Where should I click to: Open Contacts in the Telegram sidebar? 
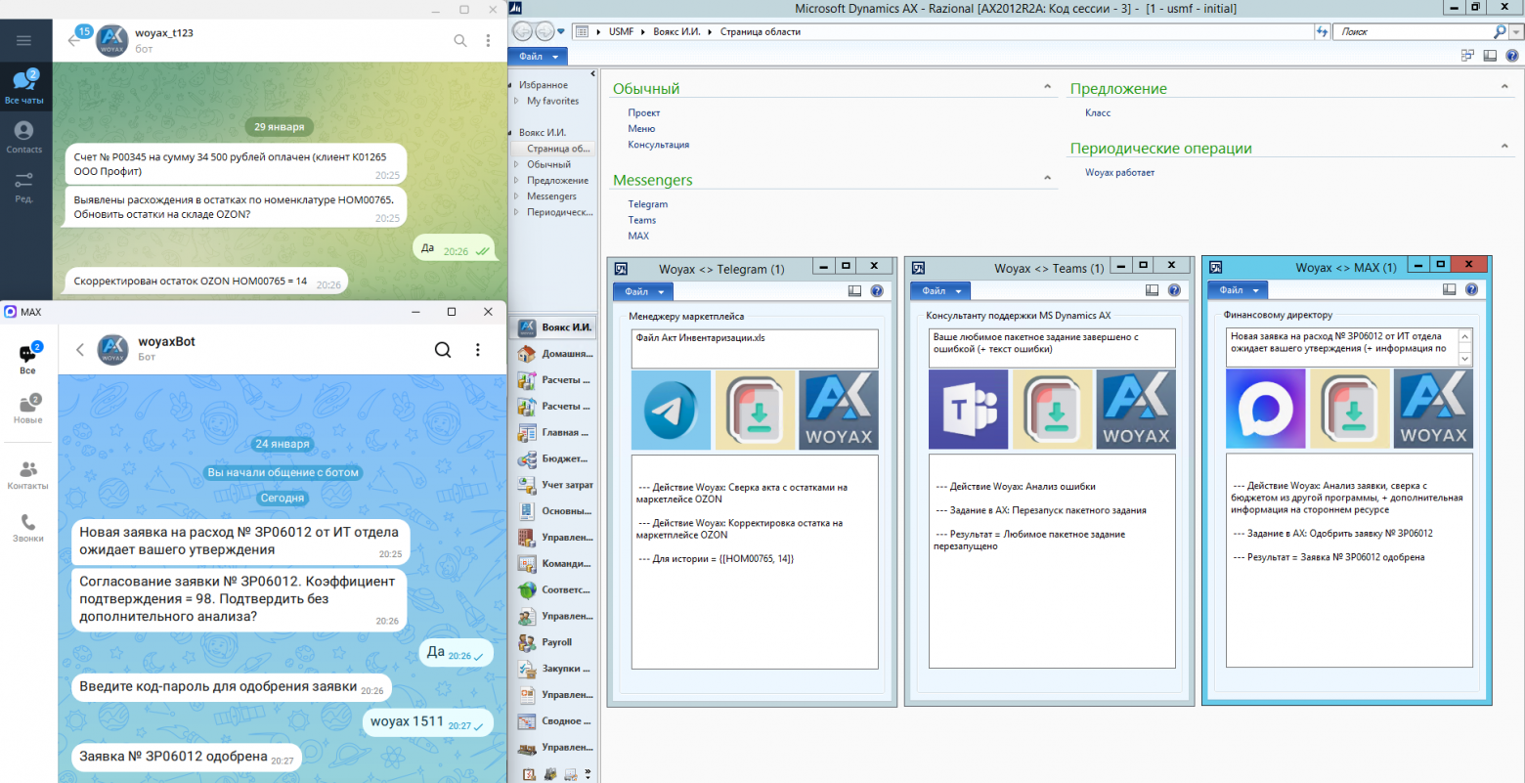[24, 137]
